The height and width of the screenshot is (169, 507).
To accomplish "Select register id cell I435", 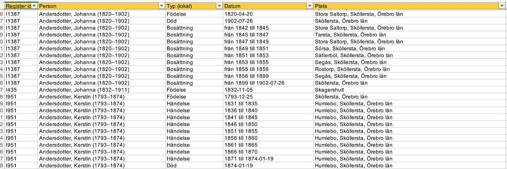I will coord(21,90).
